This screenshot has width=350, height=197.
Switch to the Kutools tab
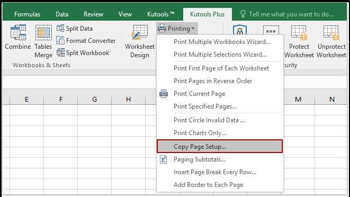(161, 14)
